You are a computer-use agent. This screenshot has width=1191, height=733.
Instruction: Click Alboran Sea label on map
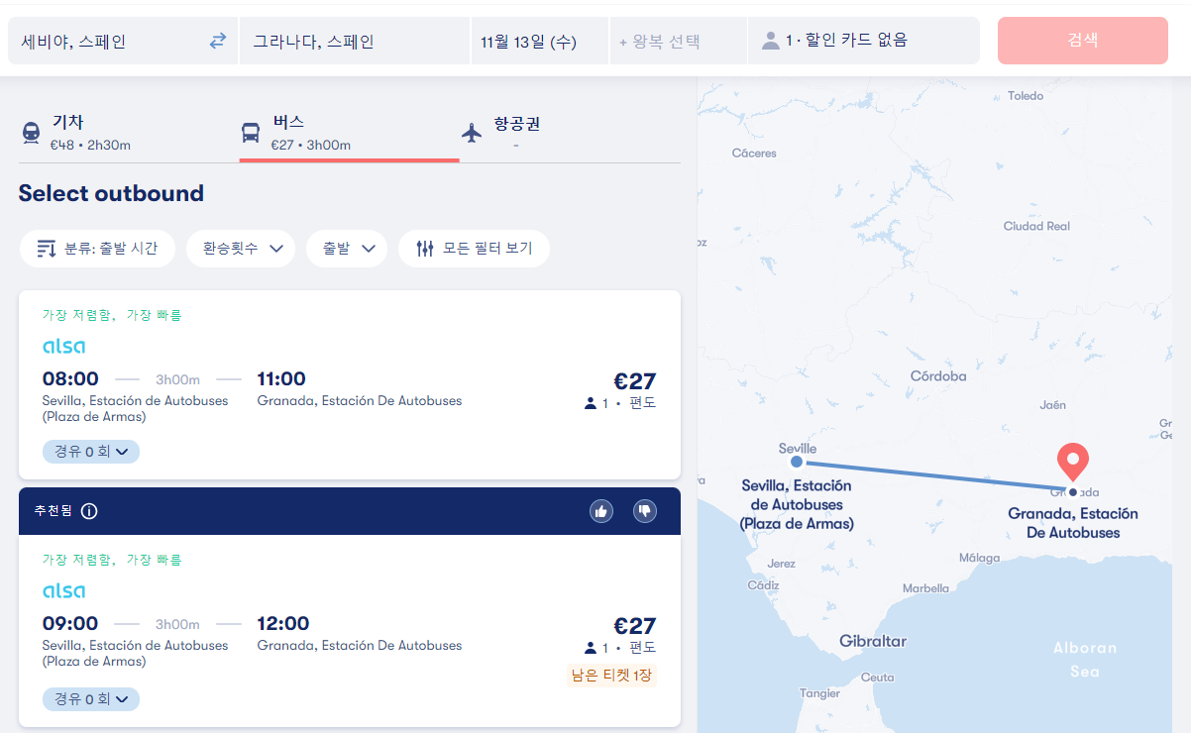tap(1084, 660)
